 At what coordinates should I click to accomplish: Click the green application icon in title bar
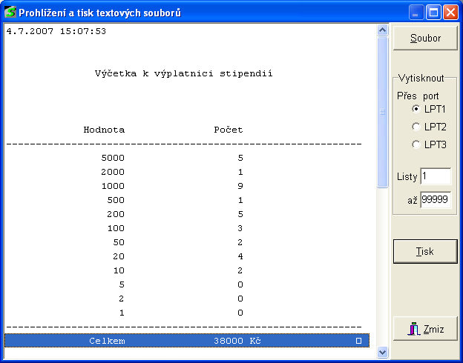pyautogui.click(x=10, y=12)
